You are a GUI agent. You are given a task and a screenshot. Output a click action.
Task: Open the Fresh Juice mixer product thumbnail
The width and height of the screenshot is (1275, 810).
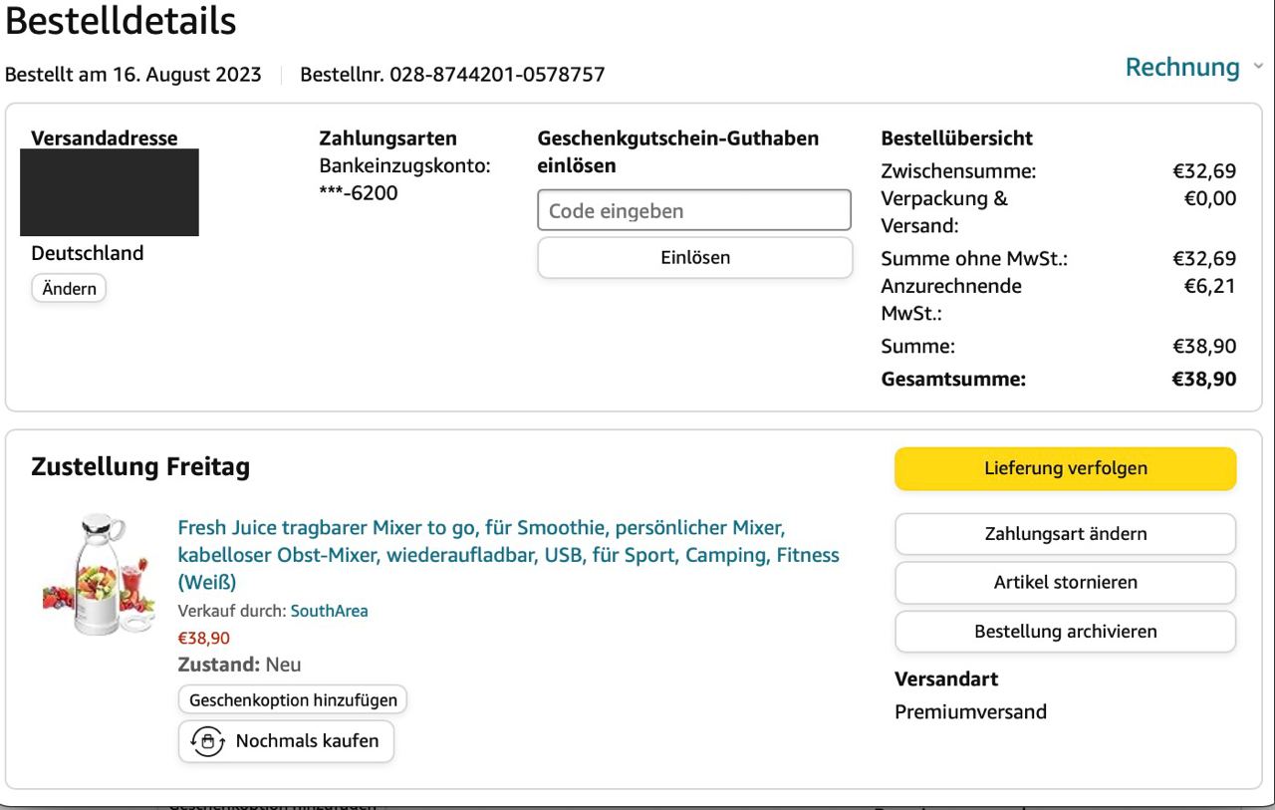click(x=99, y=574)
